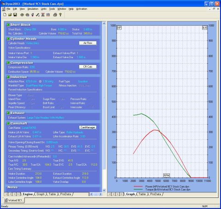
Task: Open the View menu
Action: (x=22, y=9)
